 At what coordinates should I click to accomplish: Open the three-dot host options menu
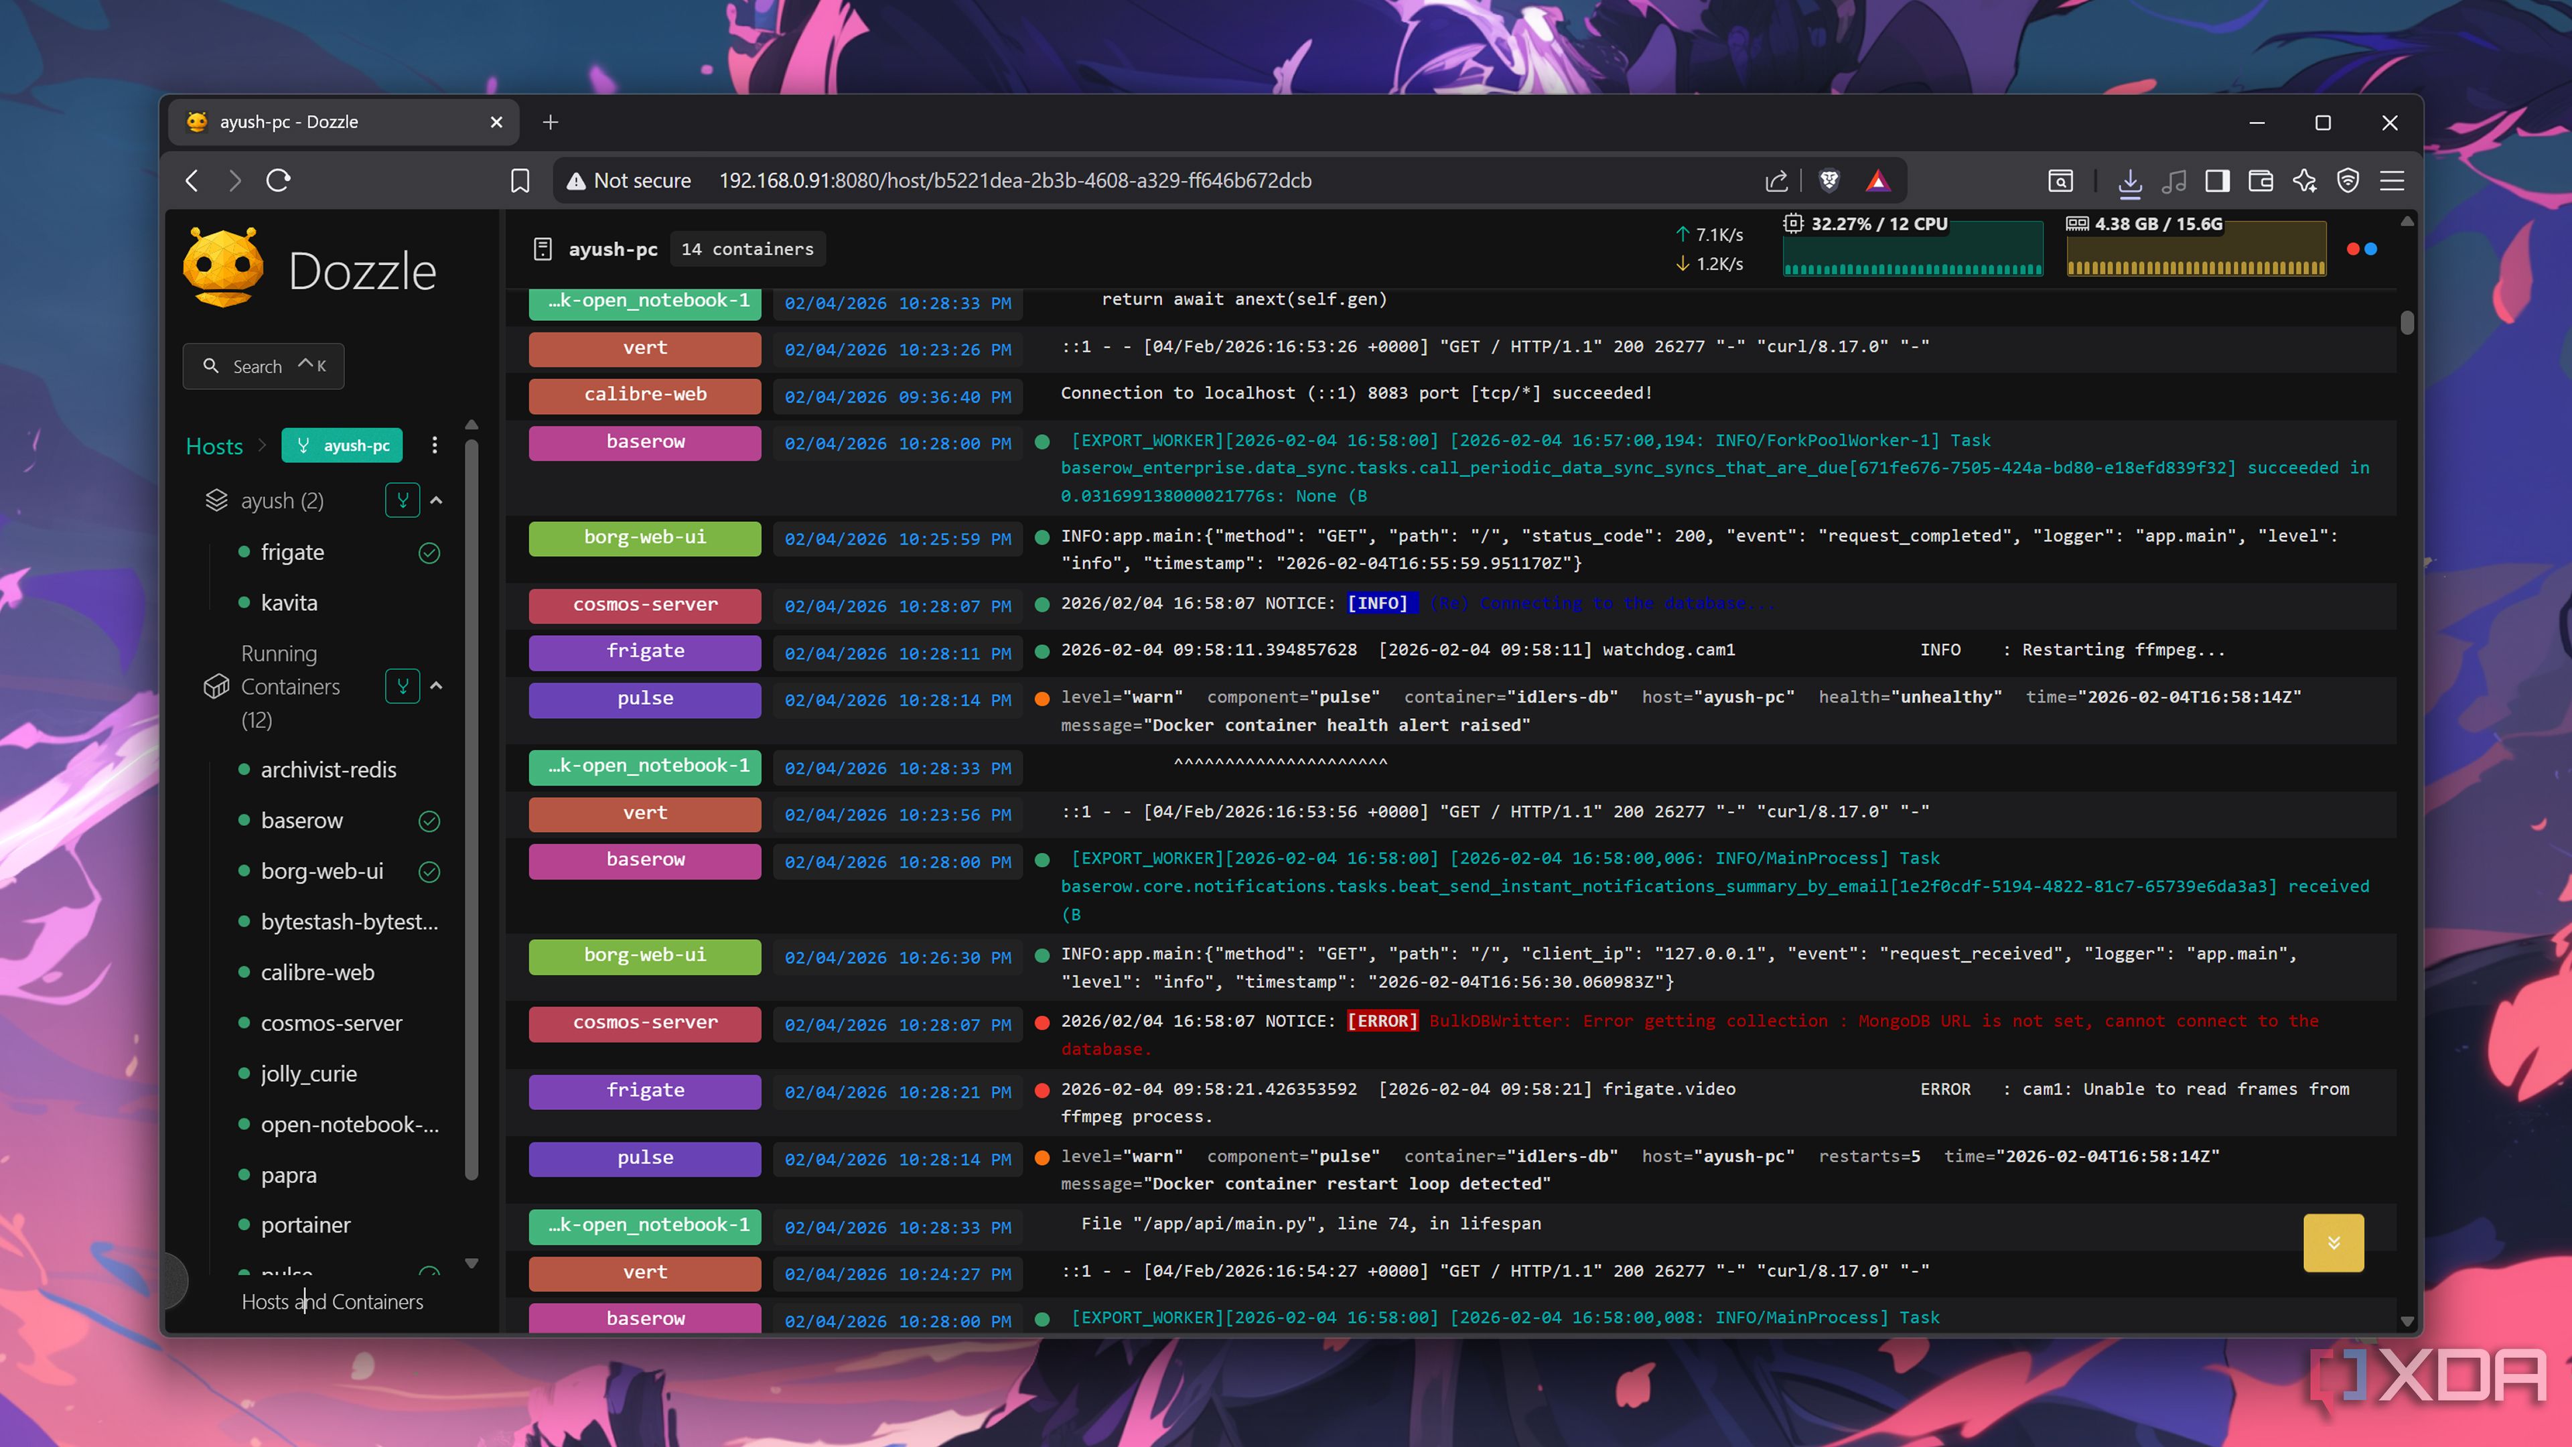(x=434, y=445)
